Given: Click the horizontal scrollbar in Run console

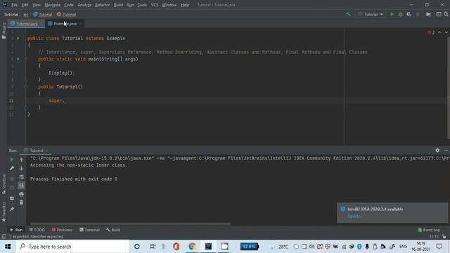Looking at the screenshot, I should click(130, 223).
